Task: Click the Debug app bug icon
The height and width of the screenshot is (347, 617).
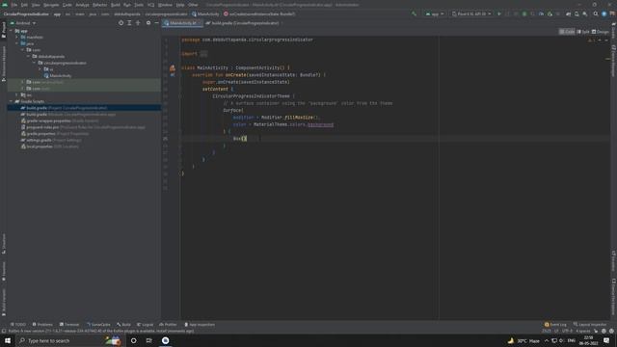Action: pyautogui.click(x=524, y=13)
